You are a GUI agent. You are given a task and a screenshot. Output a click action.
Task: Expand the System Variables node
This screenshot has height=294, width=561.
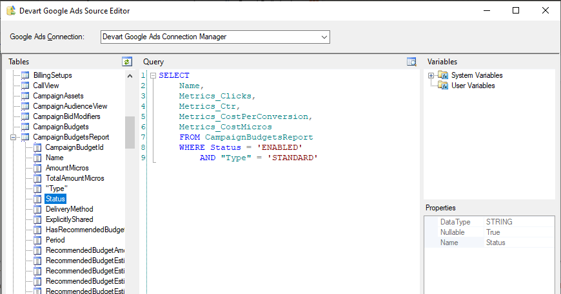click(431, 75)
